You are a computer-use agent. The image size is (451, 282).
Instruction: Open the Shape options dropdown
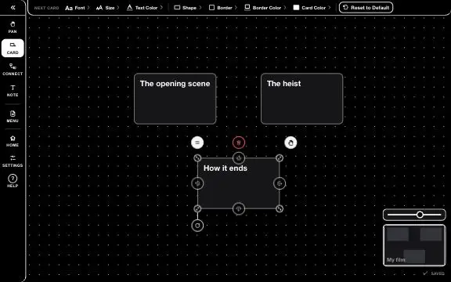tap(188, 8)
